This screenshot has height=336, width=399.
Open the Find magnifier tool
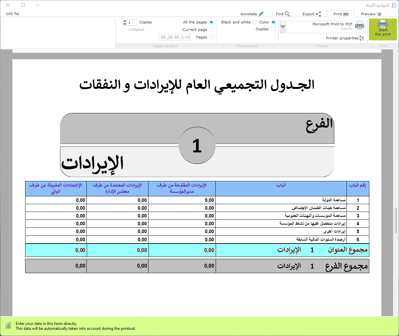287,14
